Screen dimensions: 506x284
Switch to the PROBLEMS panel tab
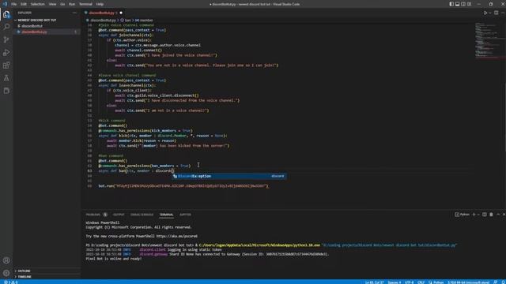(93, 215)
